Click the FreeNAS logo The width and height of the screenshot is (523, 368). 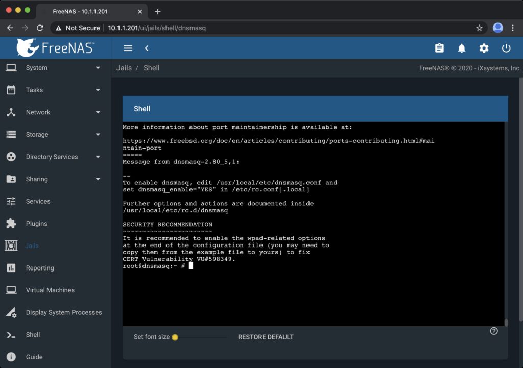[x=55, y=47]
